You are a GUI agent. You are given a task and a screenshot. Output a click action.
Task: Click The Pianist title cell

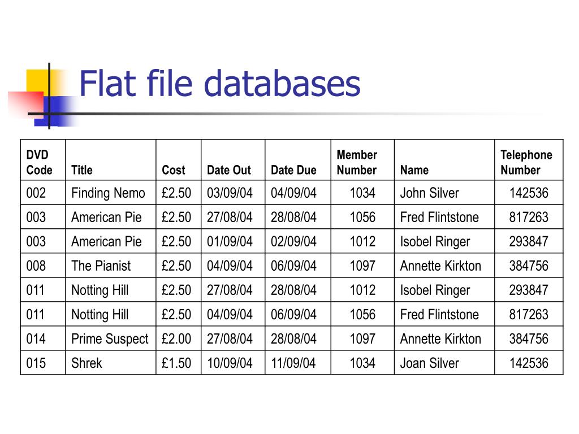111,266
